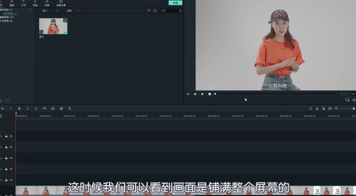The height and width of the screenshot is (196, 356).
Task: Click the Undo arrow icon
Action: 2,108
